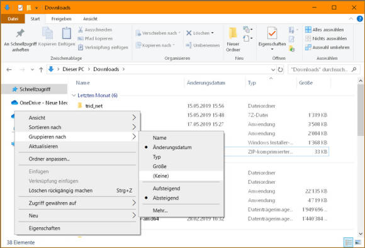Click Nichts auswählen in ribbon
Viewport: 365px width, 248px height.
[x=326, y=38]
